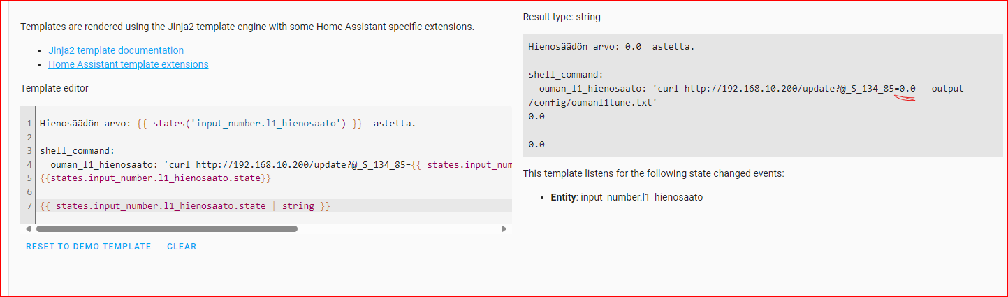The height and width of the screenshot is (297, 1008).
Task: Click the input_number.l1_hienosaato entity list item
Action: coord(627,198)
